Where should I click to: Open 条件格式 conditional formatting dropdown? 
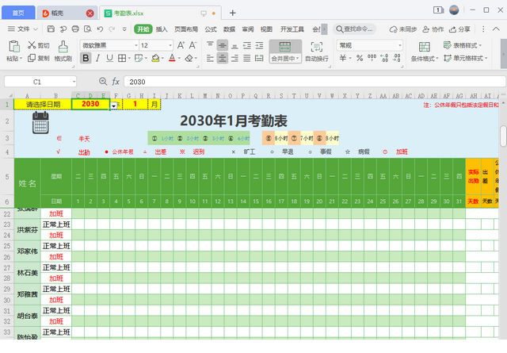pos(425,52)
